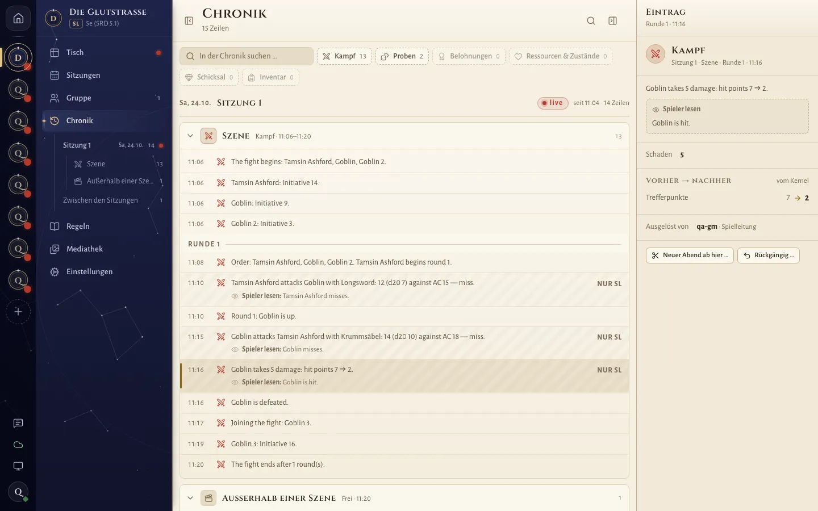Click the crossed-swords icon in the Szene header
818x511 pixels.
[x=208, y=136]
